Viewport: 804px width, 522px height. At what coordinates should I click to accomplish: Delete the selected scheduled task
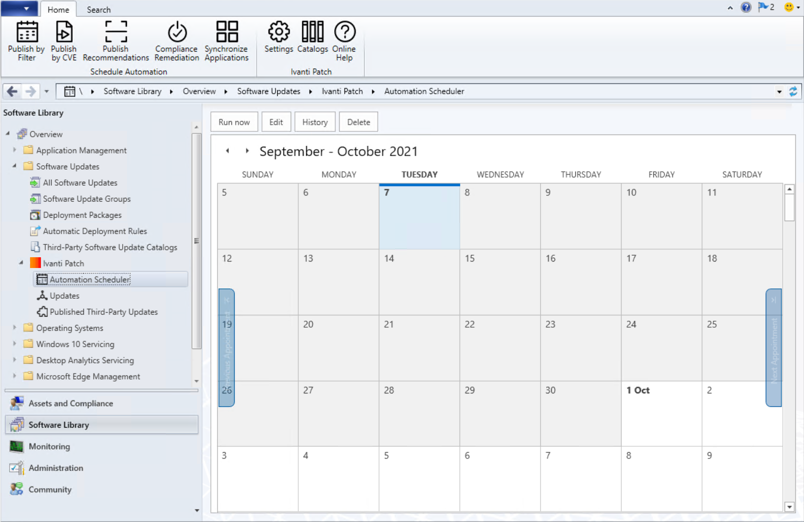(358, 122)
